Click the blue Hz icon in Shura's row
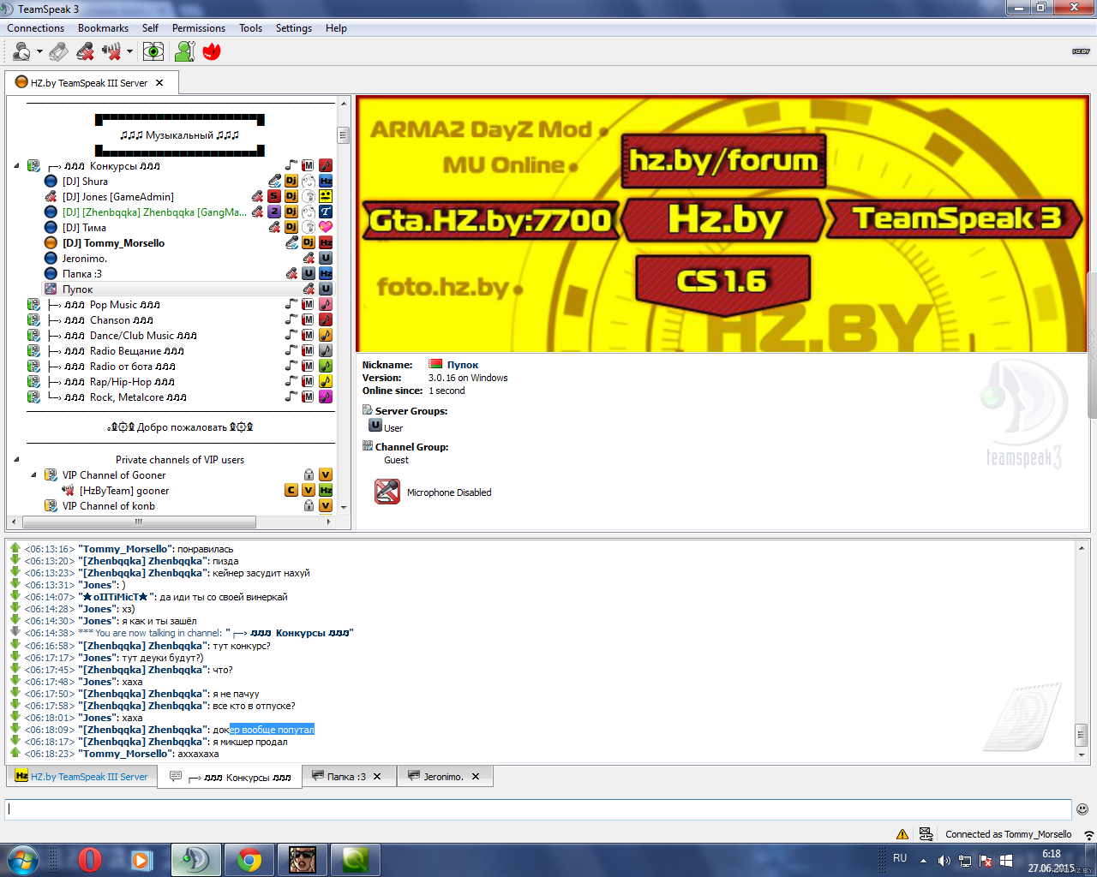This screenshot has height=877, width=1097. (x=326, y=181)
